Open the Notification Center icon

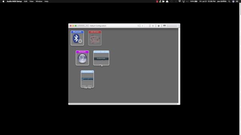(x=237, y=1)
